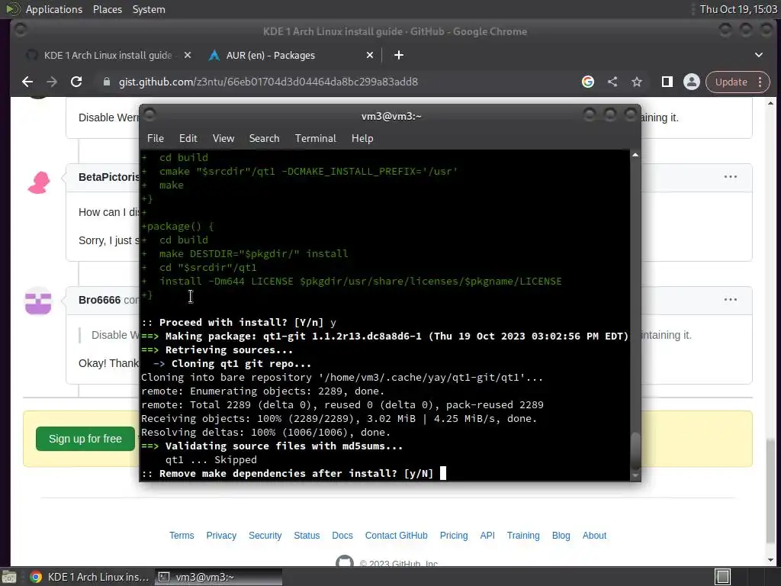The height and width of the screenshot is (586, 781).
Task: Open options for BetaPictoris comment
Action: click(x=730, y=177)
